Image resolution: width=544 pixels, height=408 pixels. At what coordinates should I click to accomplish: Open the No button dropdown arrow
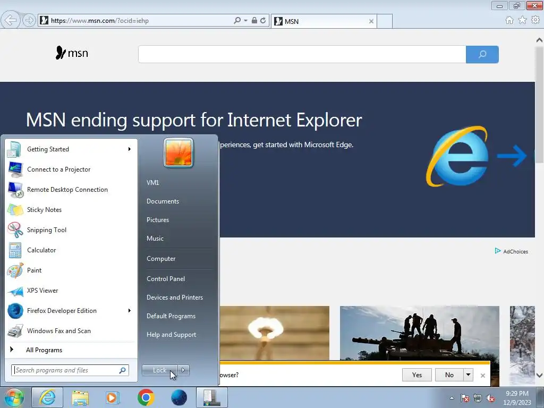pyautogui.click(x=469, y=375)
